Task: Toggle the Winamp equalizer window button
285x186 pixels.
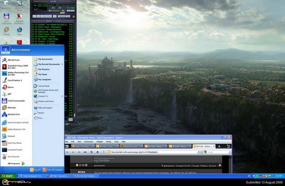Action: (69, 11)
